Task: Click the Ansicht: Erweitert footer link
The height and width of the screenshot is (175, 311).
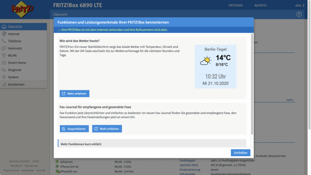Action: [x=20, y=161]
